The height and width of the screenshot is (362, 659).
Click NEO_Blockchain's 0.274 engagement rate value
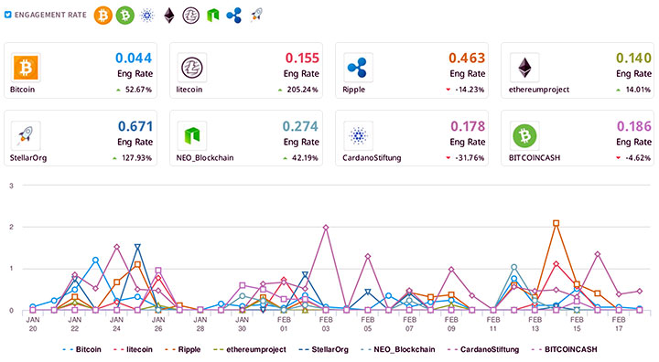(x=300, y=126)
